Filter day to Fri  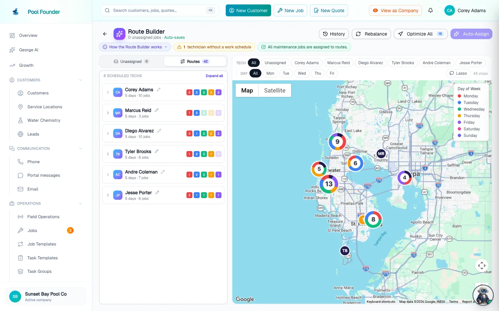tap(332, 73)
